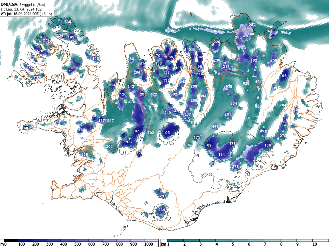Viewport: 329px width, 247px height.
Task: Click the 330 visibility value in the Westfjords
Action: (x=68, y=22)
